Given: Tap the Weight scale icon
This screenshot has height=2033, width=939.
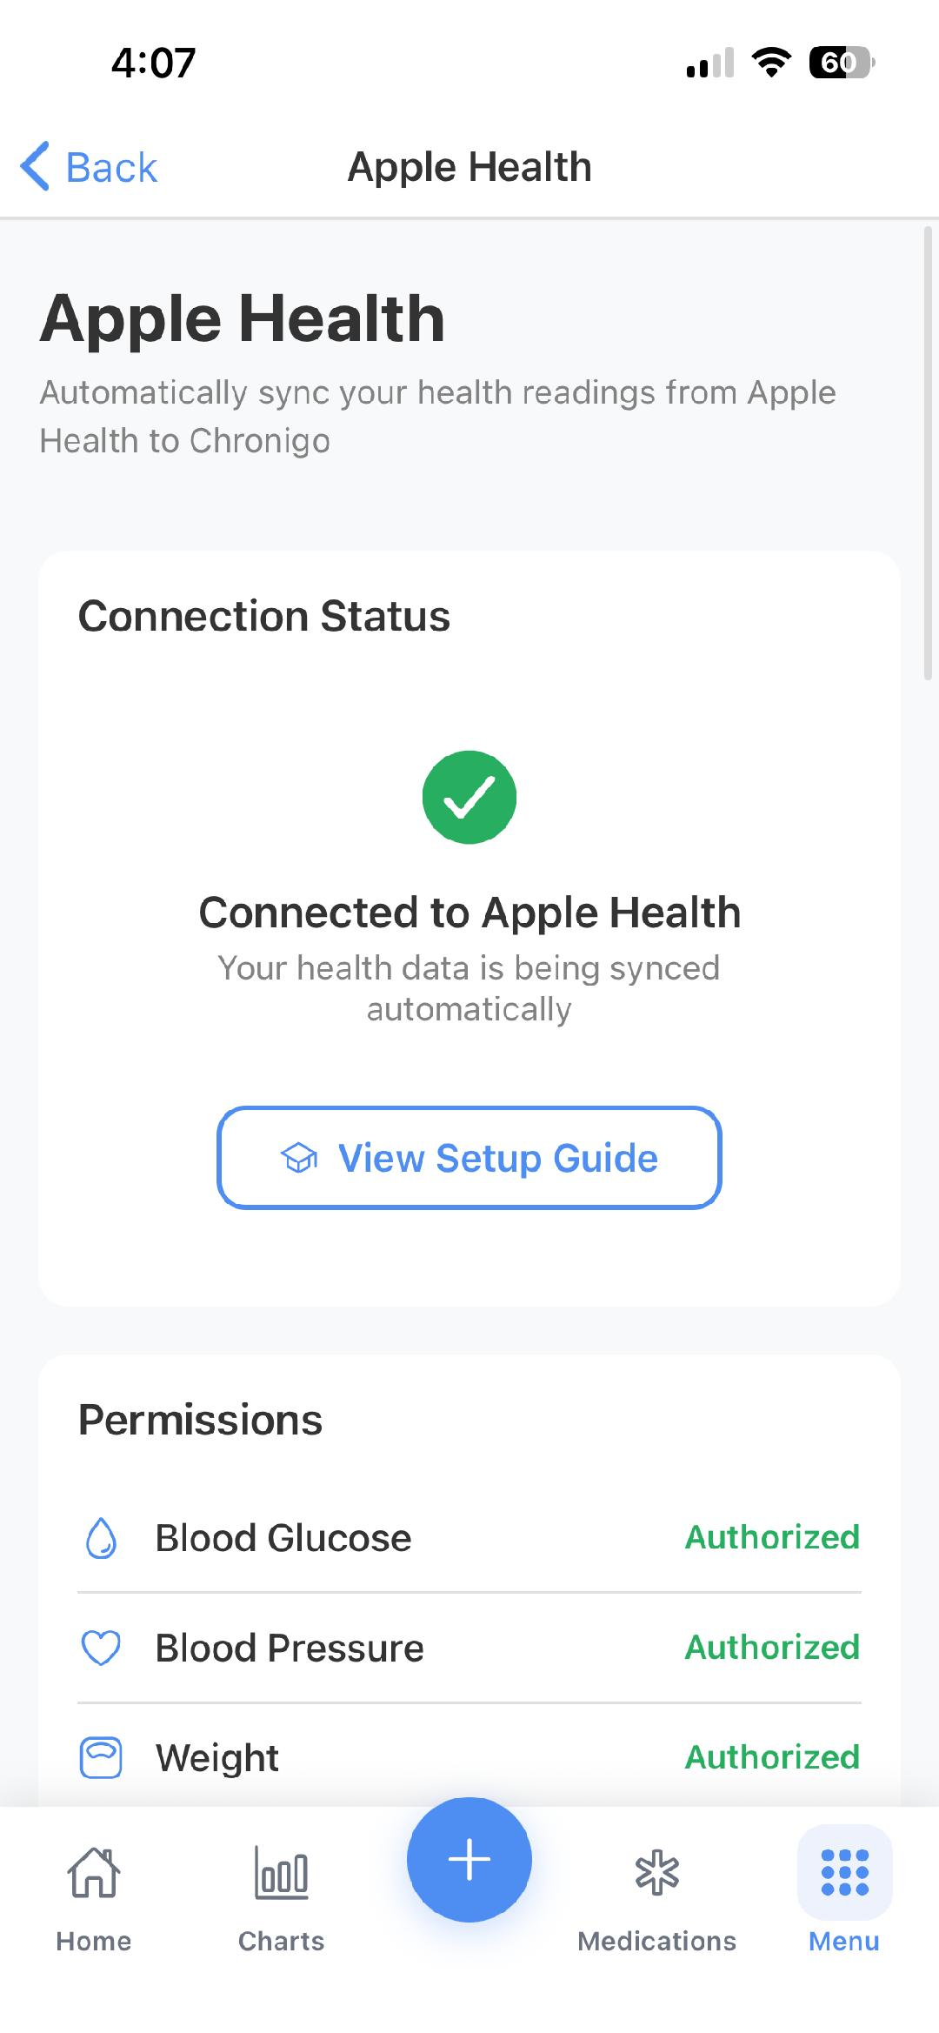Looking at the screenshot, I should 101,1757.
